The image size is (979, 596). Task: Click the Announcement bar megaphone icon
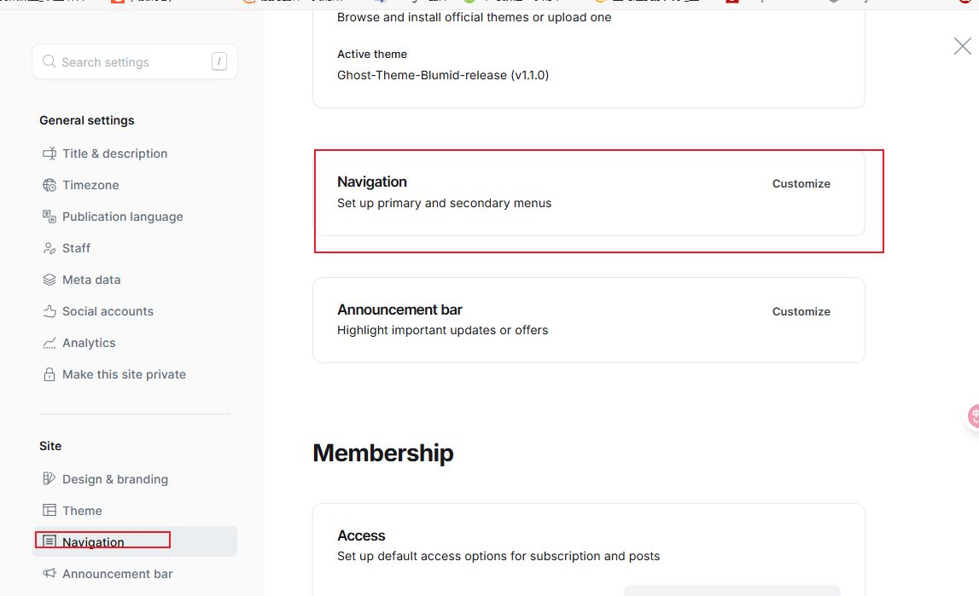50,574
